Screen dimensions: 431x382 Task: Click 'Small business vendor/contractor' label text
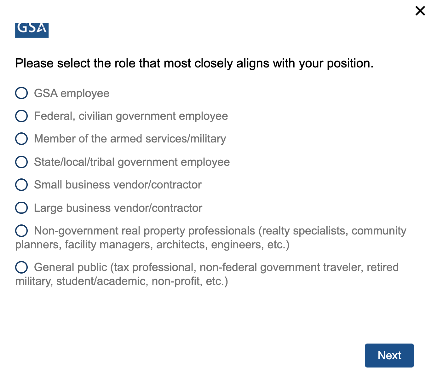click(x=118, y=185)
